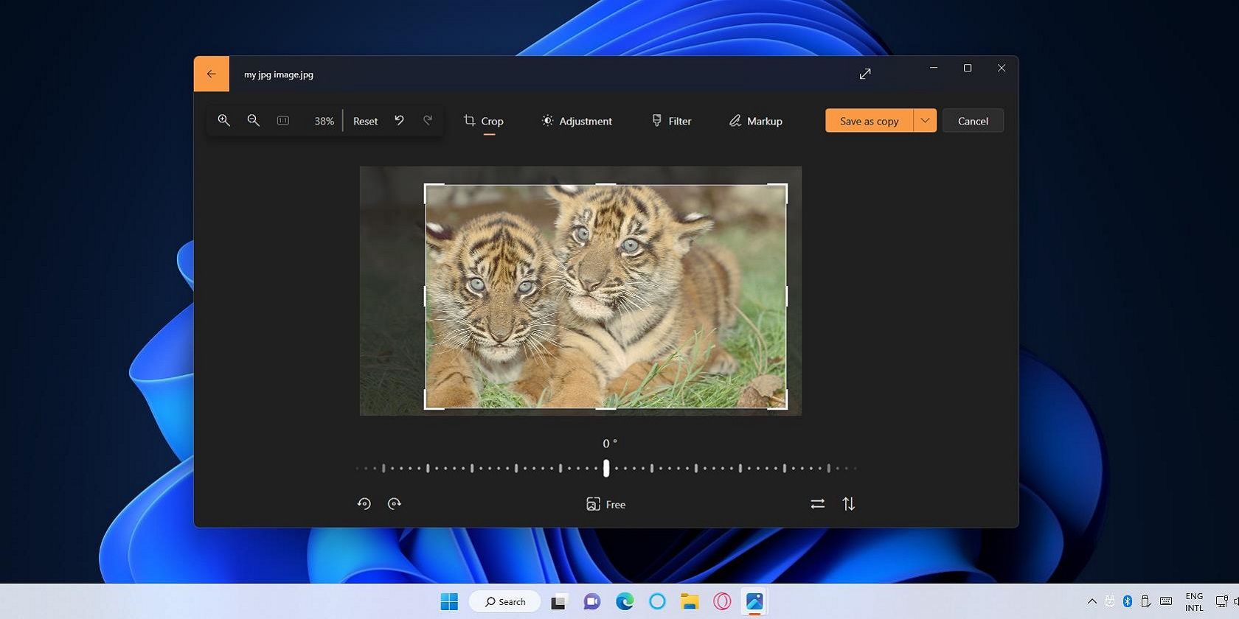Open the Windows Start menu
The width and height of the screenshot is (1239, 619).
tap(449, 601)
